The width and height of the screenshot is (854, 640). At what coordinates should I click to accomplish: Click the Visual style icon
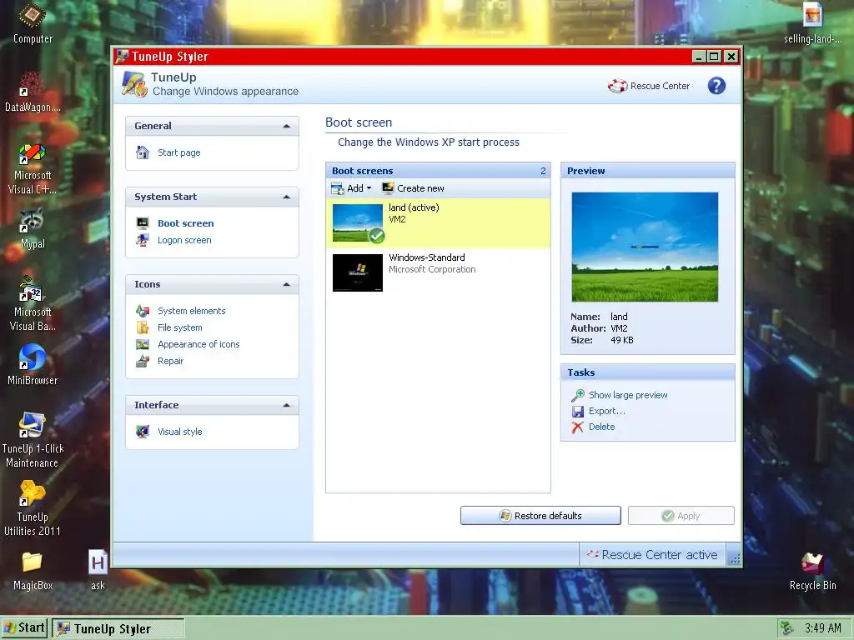tap(143, 432)
